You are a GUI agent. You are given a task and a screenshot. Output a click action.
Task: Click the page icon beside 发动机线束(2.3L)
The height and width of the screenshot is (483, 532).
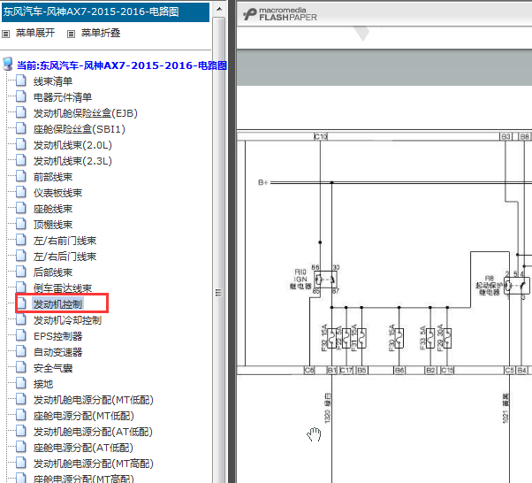tap(21, 160)
